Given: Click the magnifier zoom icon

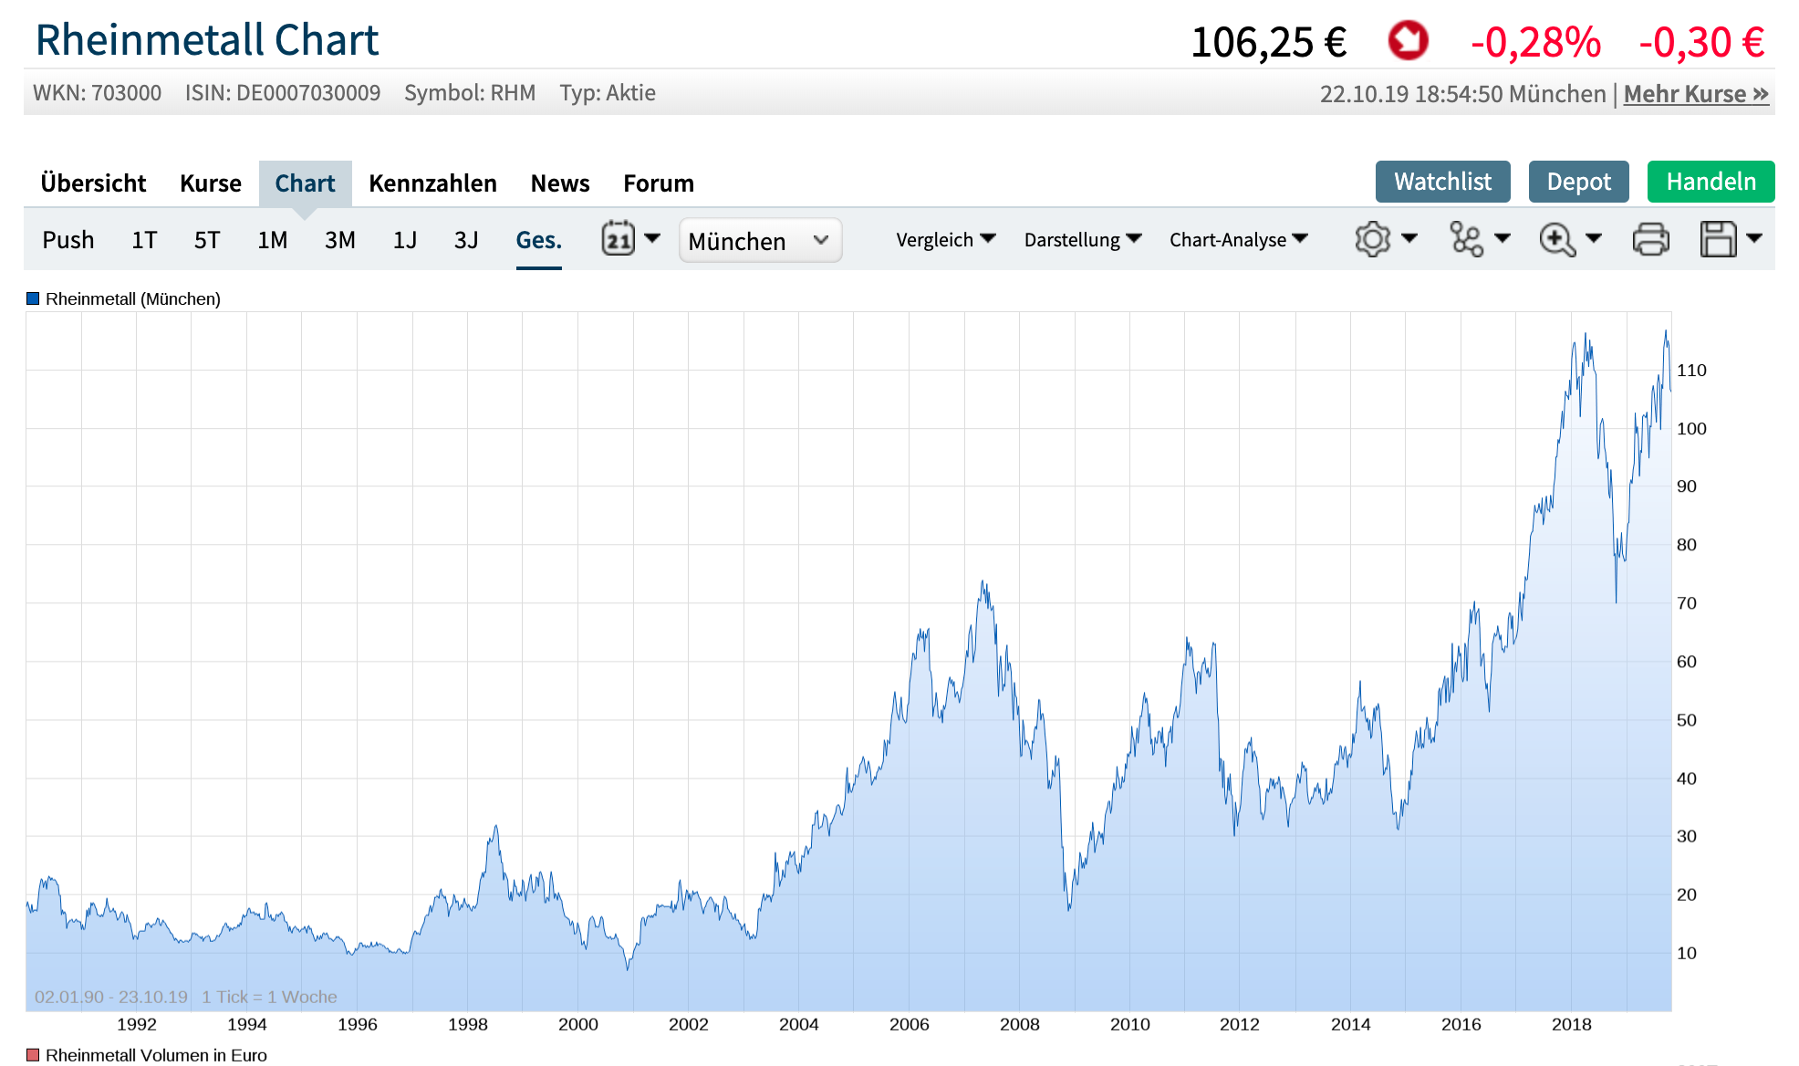Looking at the screenshot, I should click(1557, 239).
